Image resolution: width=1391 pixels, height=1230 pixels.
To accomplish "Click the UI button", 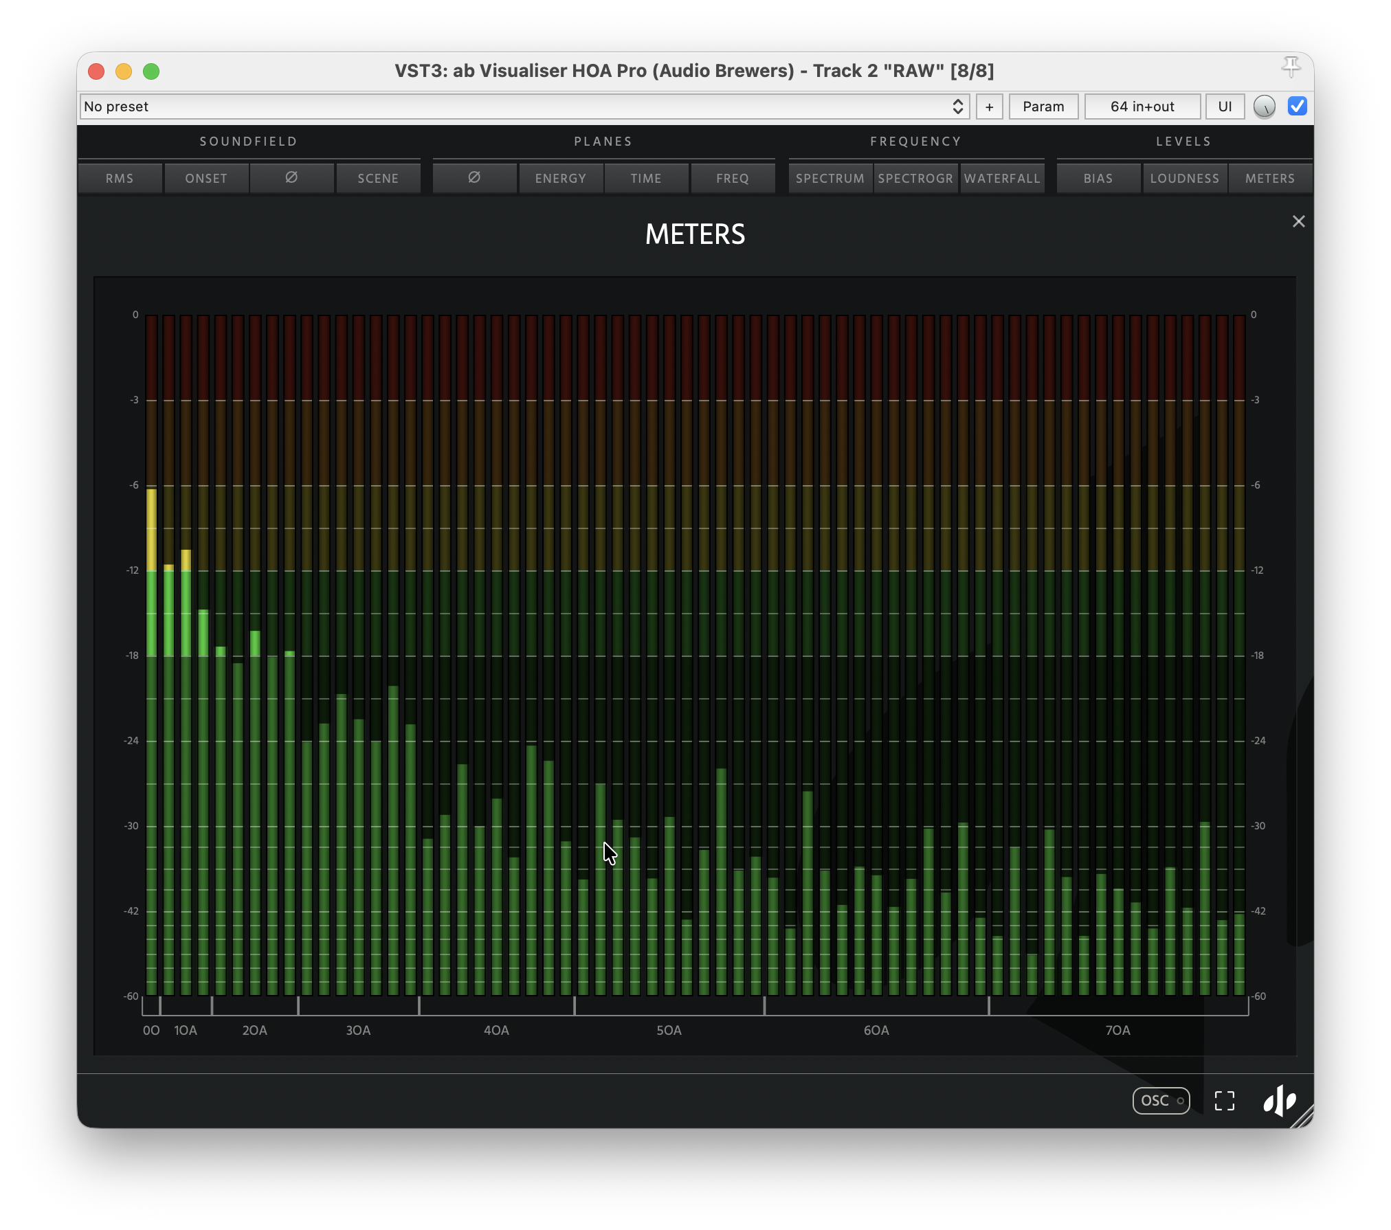I will click(1225, 107).
